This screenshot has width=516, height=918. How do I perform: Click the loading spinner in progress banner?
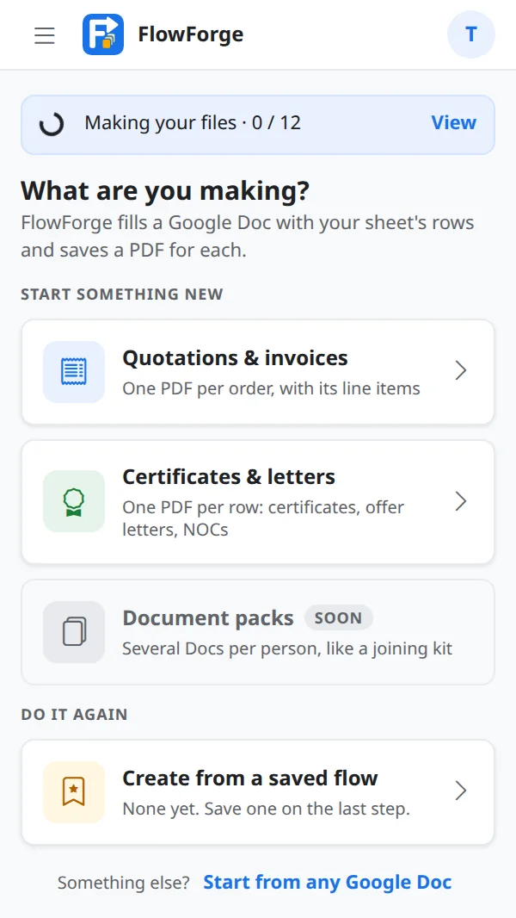point(52,123)
